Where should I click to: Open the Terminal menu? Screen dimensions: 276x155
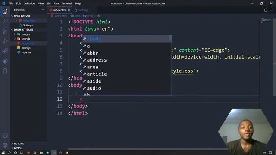coord(67,3)
